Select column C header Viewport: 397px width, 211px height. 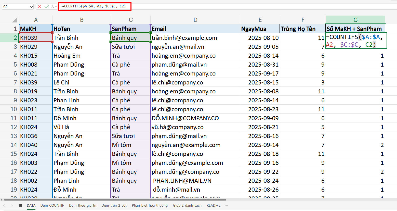pos(131,20)
